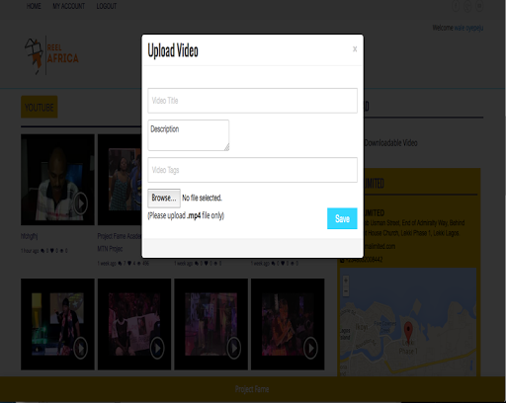The height and width of the screenshot is (403, 506).
Task: Open the wale oyepeju profile link
Action: point(468,28)
